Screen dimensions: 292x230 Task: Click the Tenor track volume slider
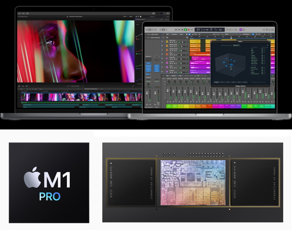181,68
